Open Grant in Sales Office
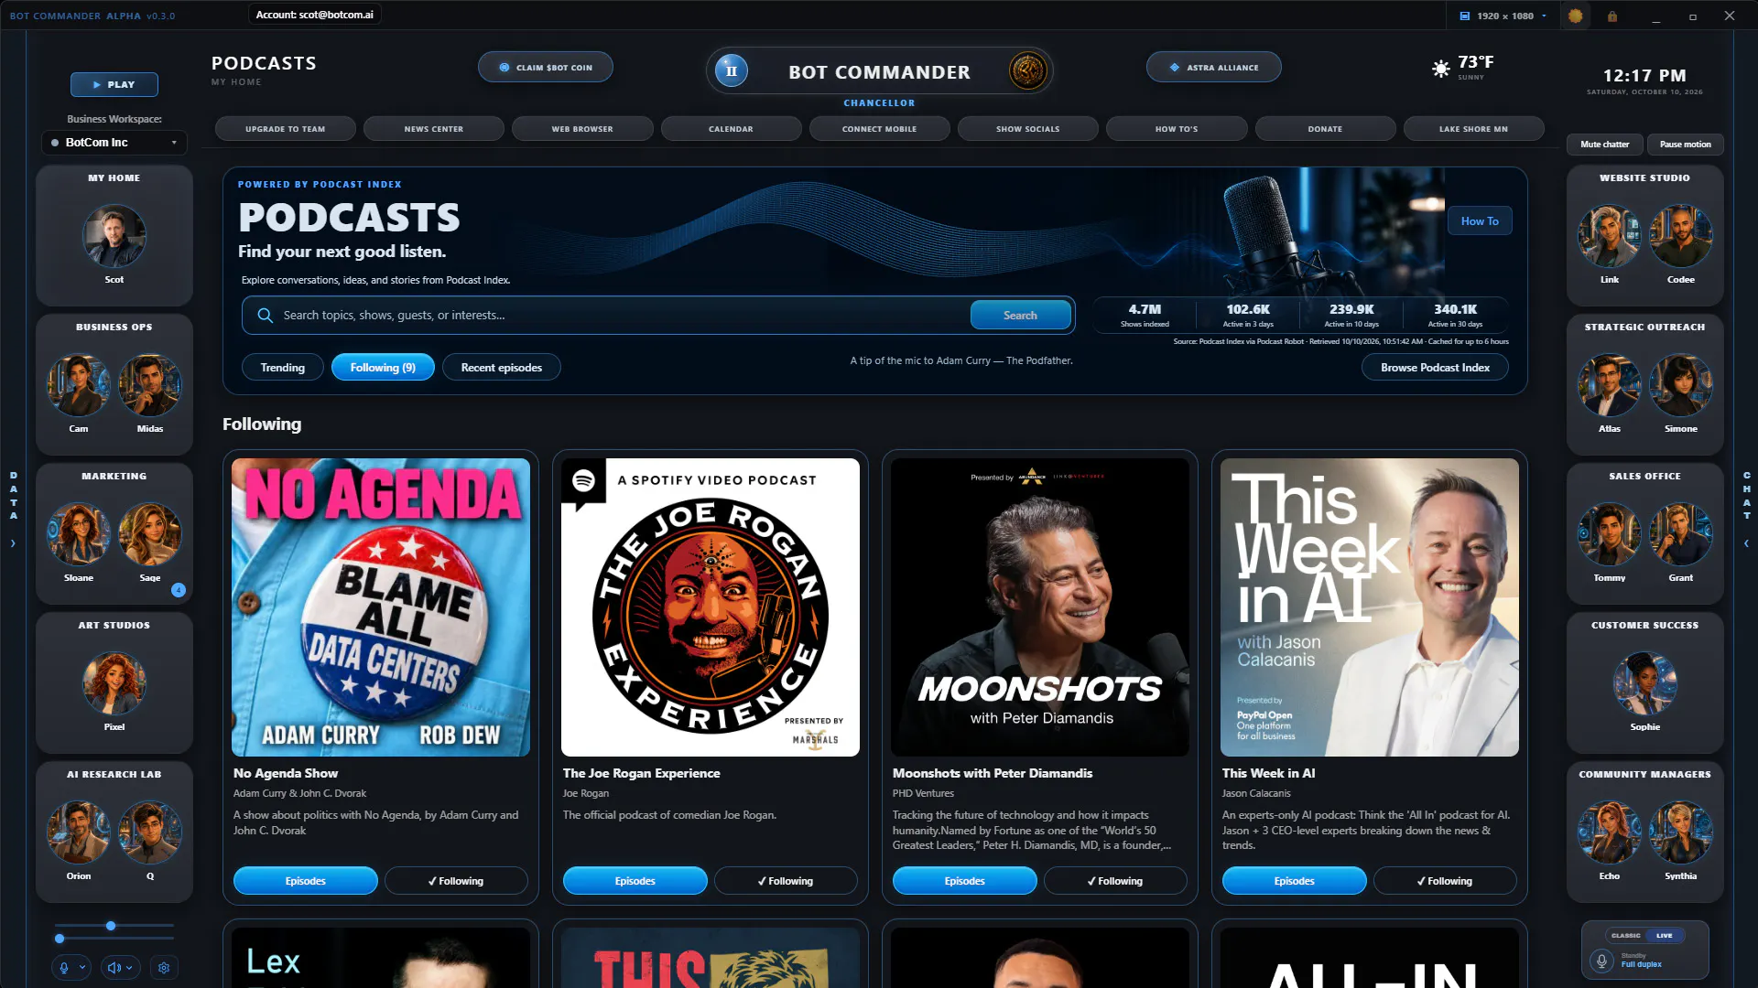Screen dimensions: 1758x988 (x=1681, y=534)
